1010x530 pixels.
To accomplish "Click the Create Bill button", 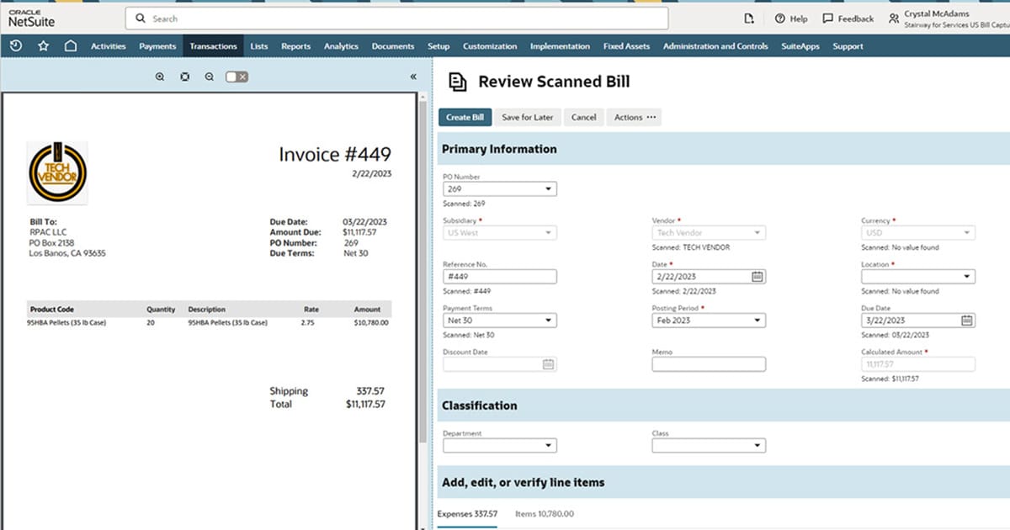I will tap(465, 118).
